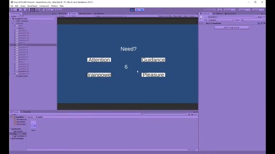This screenshot has height=154, width=275.
Task: Open SampleScene options menu icon
Action: coord(55,18)
